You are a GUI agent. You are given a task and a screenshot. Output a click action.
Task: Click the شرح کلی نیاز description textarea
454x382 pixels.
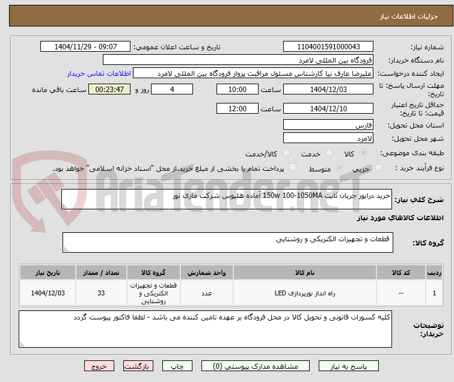pyautogui.click(x=227, y=199)
